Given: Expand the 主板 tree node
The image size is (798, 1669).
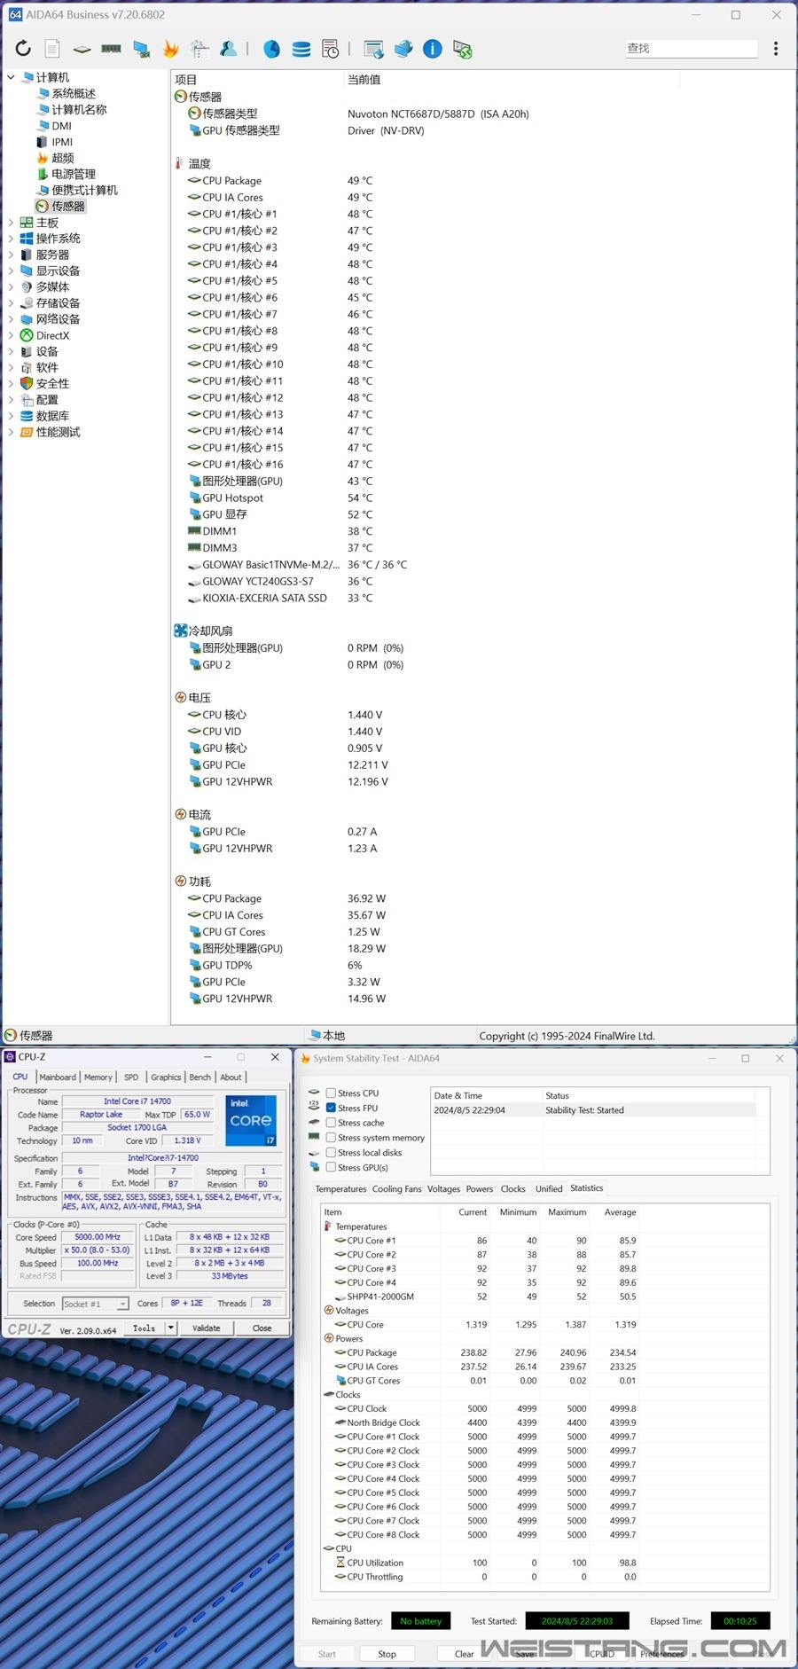Looking at the screenshot, I should tap(11, 223).
